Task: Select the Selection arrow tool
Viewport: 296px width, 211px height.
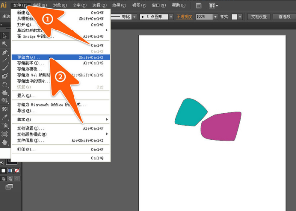Action: (x=5, y=35)
